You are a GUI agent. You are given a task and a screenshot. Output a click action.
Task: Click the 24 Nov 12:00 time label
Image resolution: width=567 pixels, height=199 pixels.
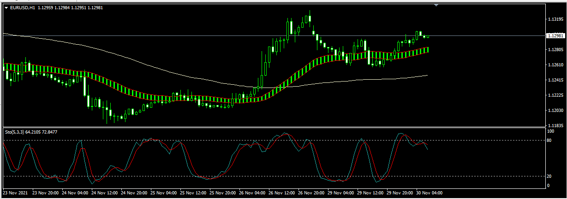point(104,193)
